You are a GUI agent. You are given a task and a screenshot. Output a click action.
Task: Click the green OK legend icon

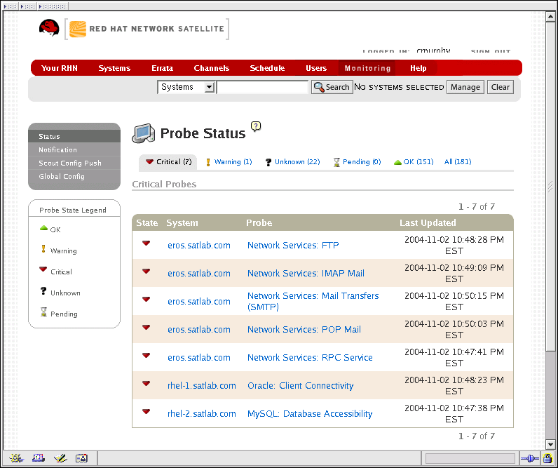43,228
